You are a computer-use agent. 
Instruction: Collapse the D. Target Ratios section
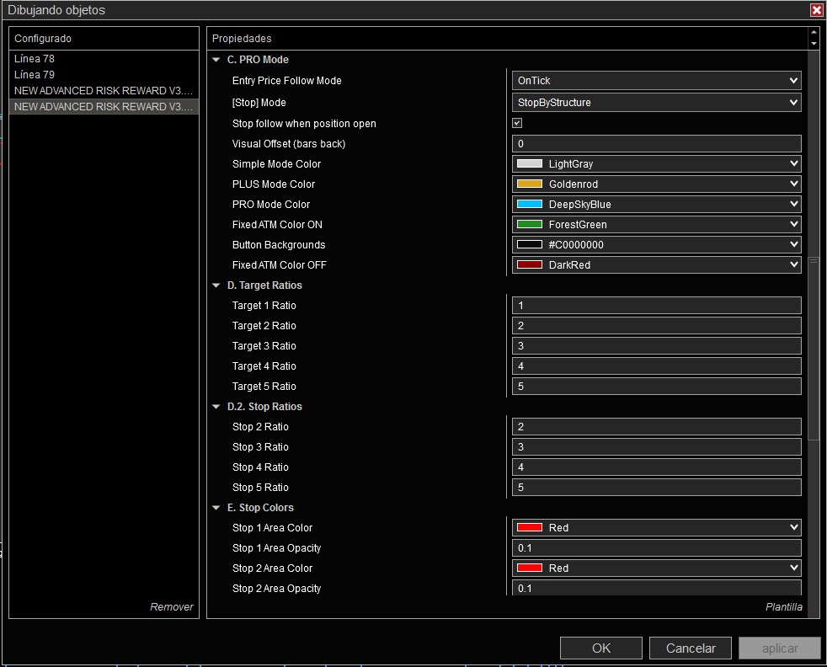pyautogui.click(x=216, y=285)
